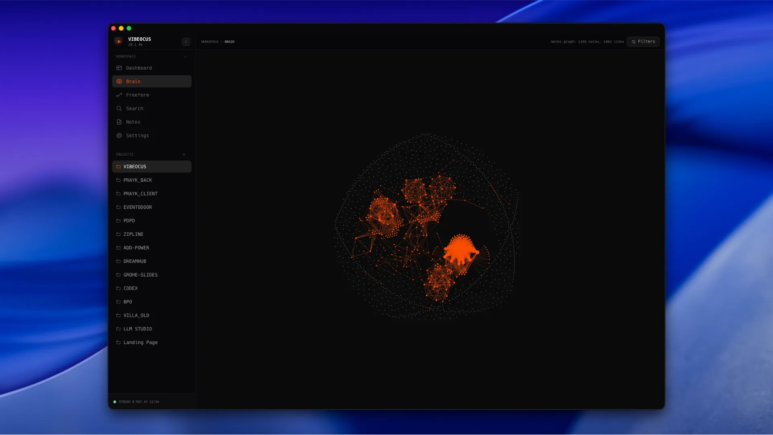Open the Landing Page project
This screenshot has height=435, width=773.
pos(152,342)
